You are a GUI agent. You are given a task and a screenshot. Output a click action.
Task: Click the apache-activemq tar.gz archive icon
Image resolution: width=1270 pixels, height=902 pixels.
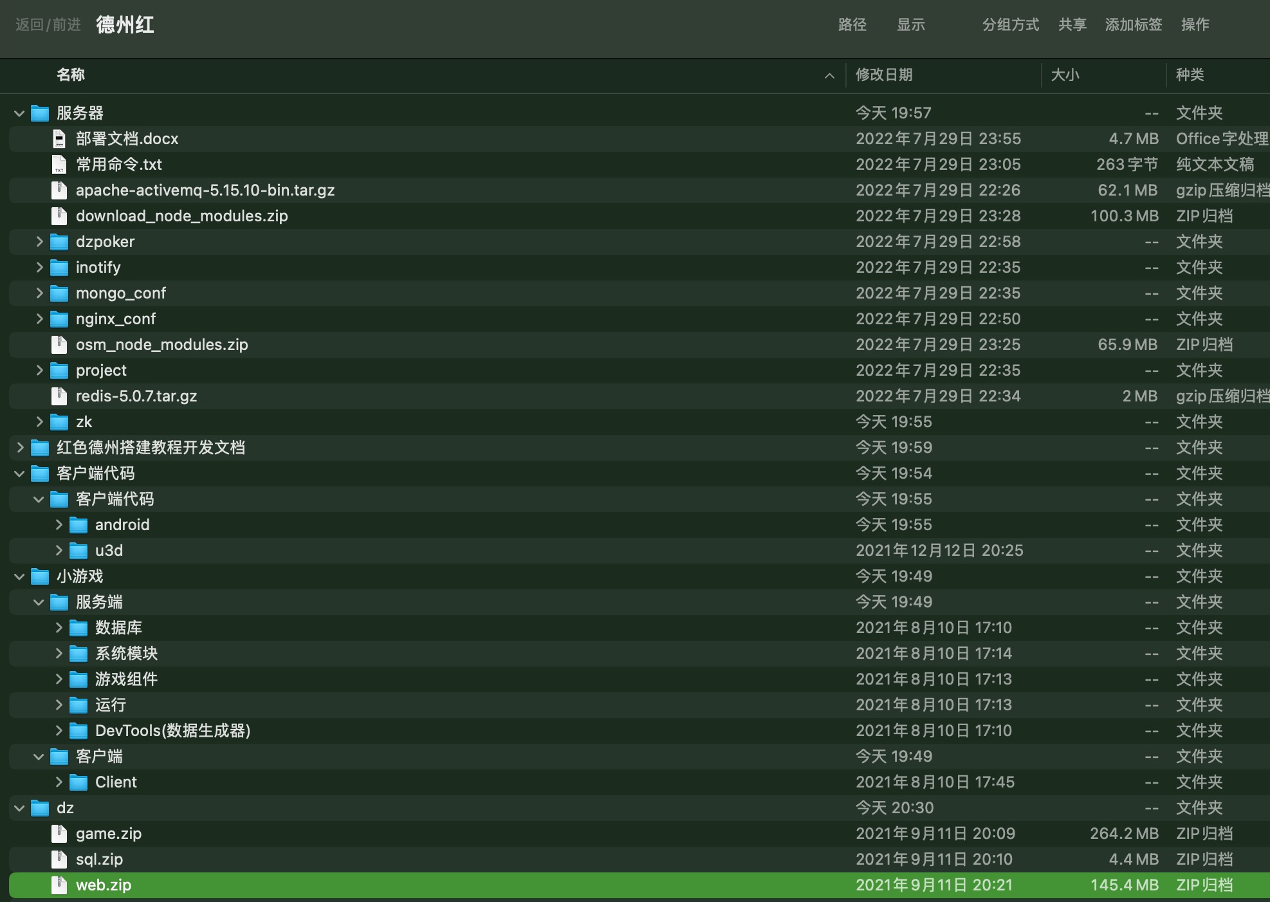(x=59, y=190)
